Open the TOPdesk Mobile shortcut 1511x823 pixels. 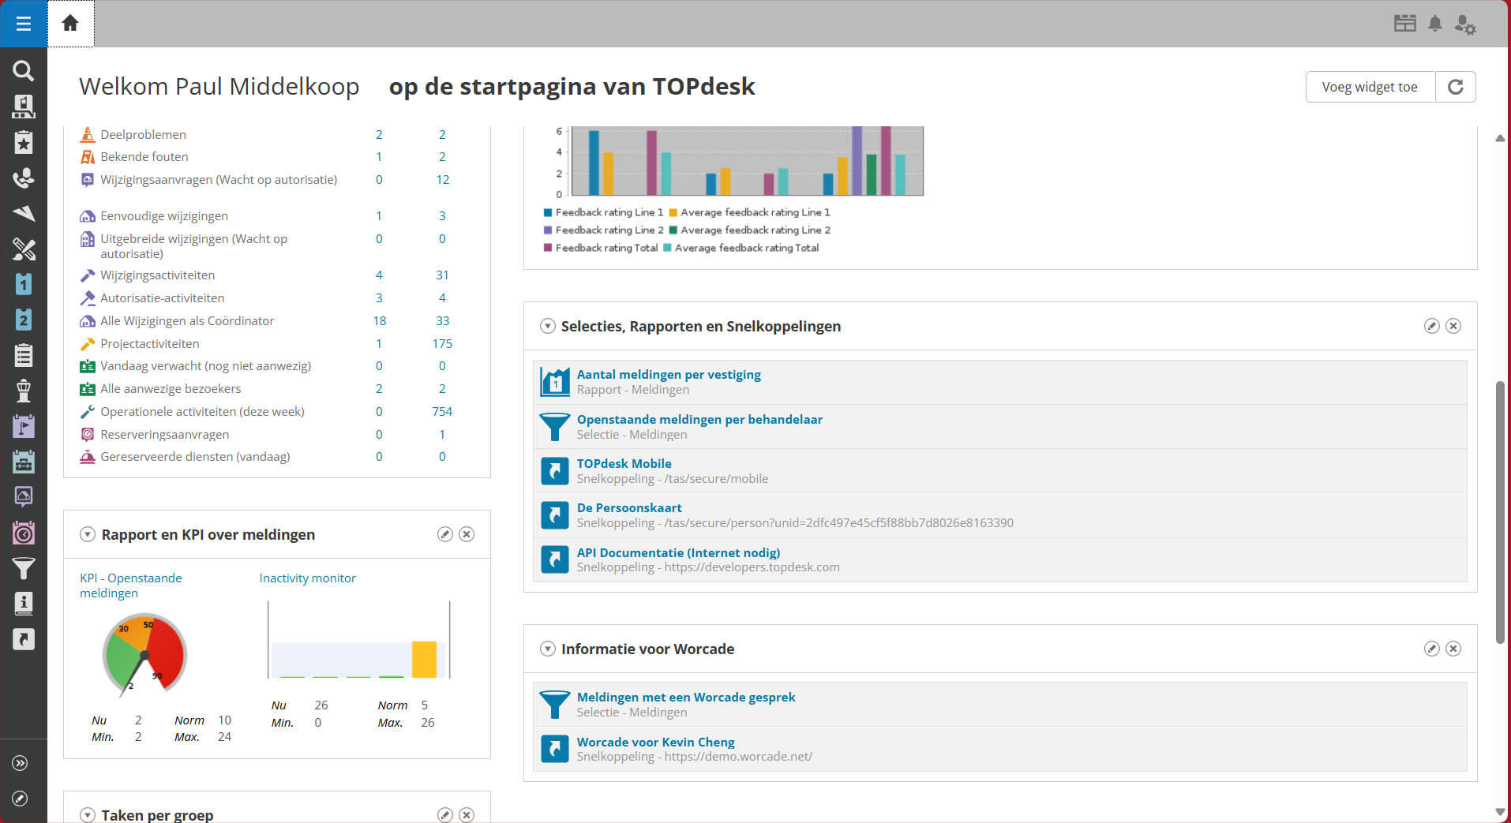tap(624, 464)
